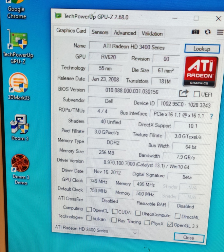
Task: Switch to the Validation tab
Action: click(x=152, y=34)
